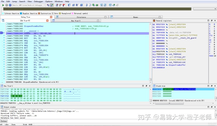217x126 pixels.
Task: Click the Run to cursor green icon
Action: pos(97,5)
